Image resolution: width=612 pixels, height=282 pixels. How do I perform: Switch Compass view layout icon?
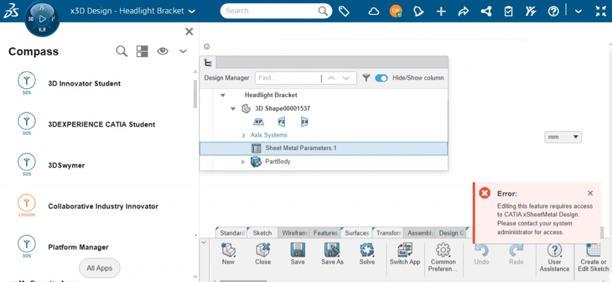point(142,51)
